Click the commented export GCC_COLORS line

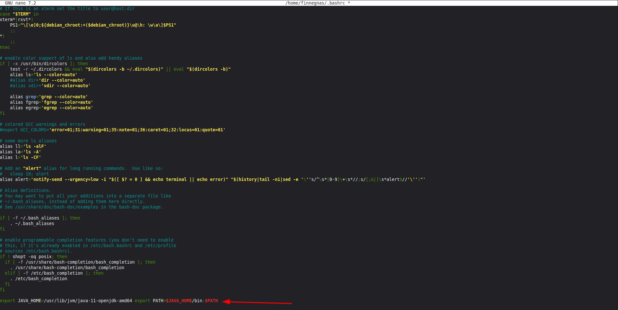tap(112, 130)
